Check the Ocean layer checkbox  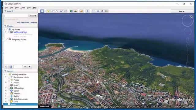point(9,91)
